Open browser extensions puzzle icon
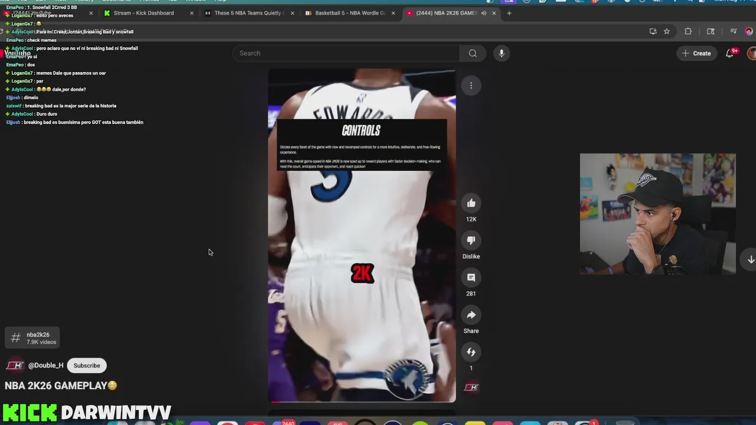 (x=688, y=31)
